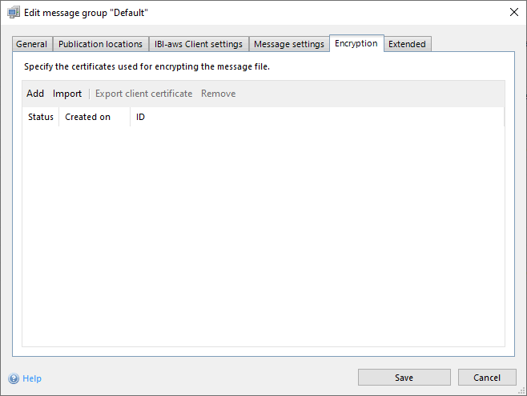Sort by Created on column header

pos(88,117)
